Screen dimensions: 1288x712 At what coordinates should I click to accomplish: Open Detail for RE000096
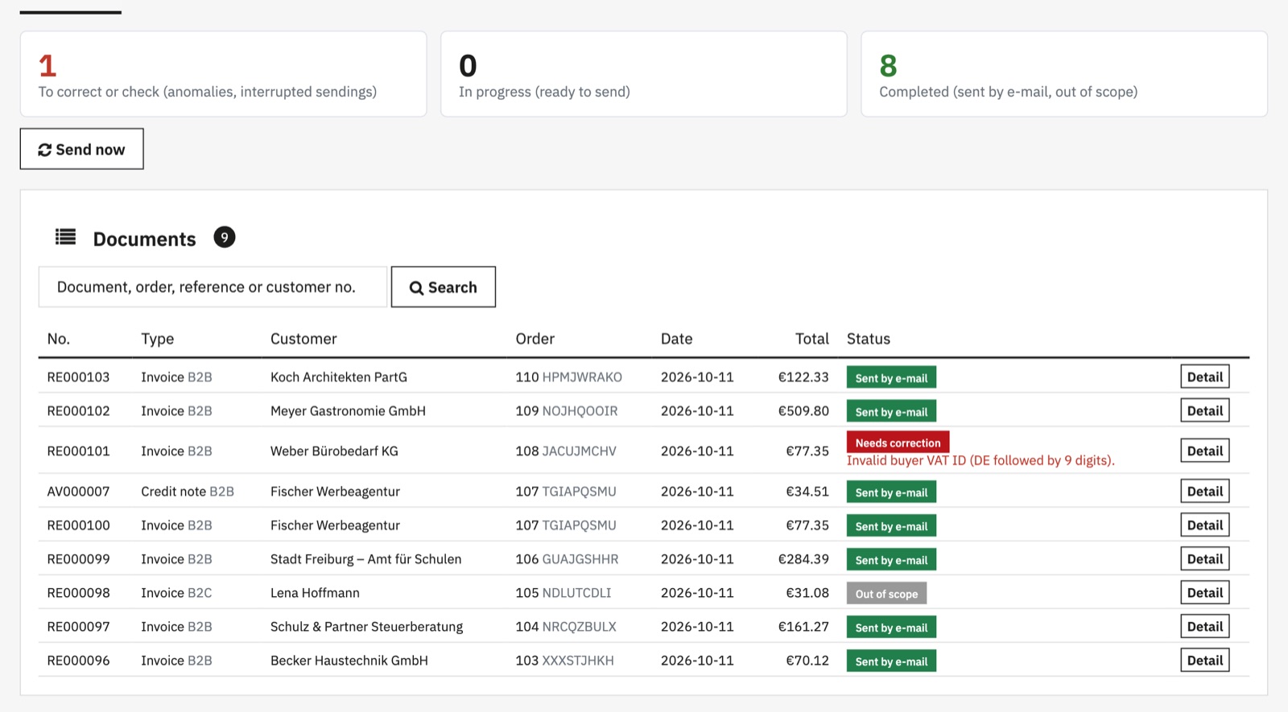pyautogui.click(x=1204, y=660)
